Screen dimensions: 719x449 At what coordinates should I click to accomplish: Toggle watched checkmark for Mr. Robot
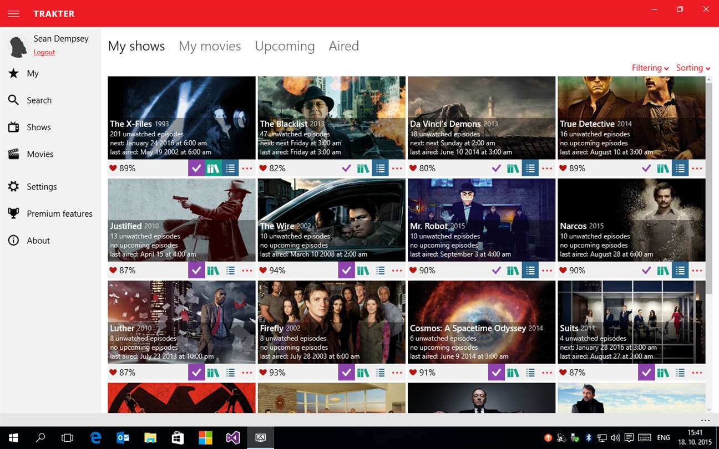pyautogui.click(x=497, y=271)
